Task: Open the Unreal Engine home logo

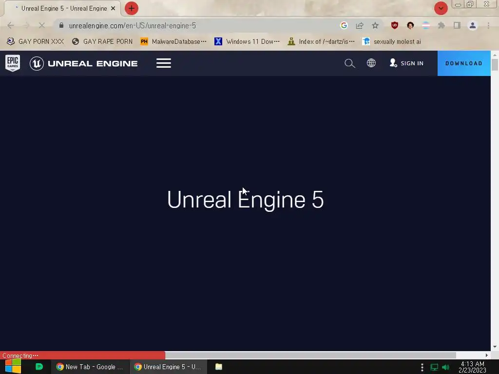Action: click(84, 63)
